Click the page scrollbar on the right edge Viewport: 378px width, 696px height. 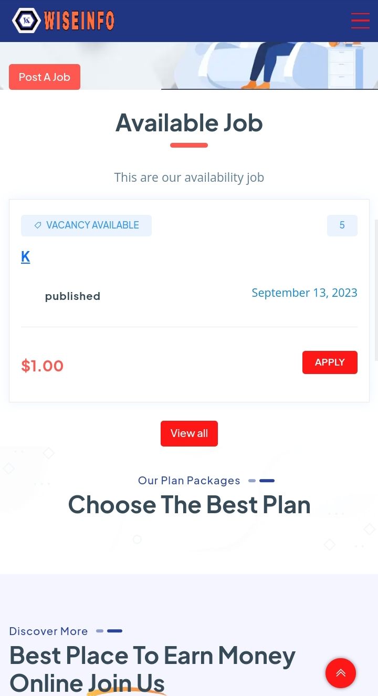(376, 289)
